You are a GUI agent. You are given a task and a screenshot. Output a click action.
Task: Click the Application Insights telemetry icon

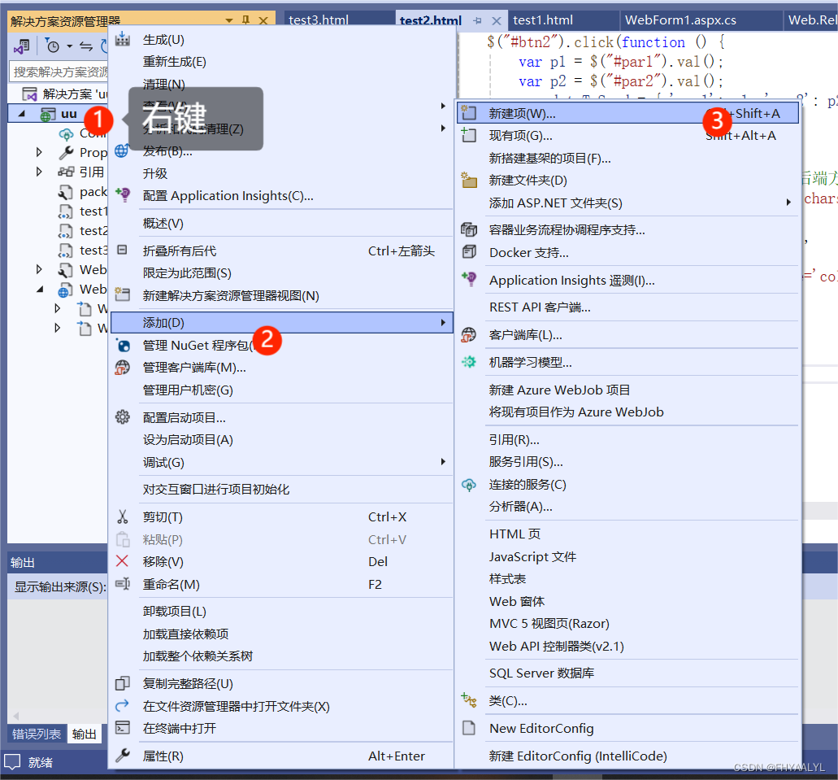(x=469, y=279)
